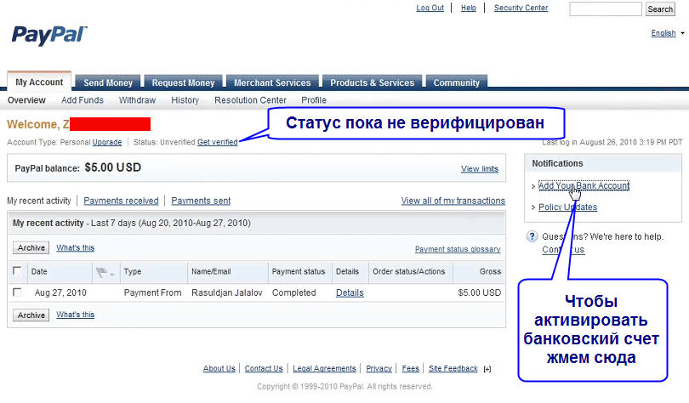
Task: Go to Merchant Services tab
Action: [x=272, y=82]
